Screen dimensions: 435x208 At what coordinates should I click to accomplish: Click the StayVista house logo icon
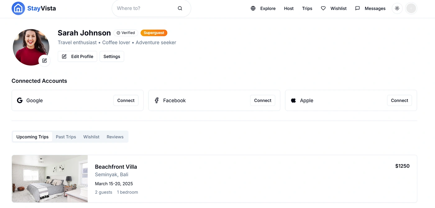click(x=18, y=8)
